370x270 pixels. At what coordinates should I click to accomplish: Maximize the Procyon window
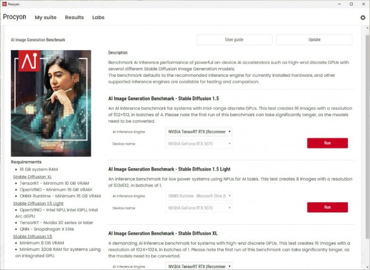[351, 4]
